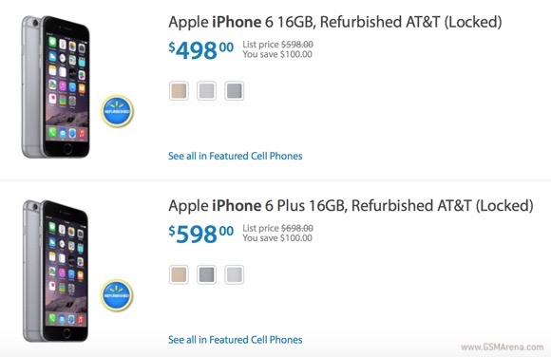This screenshot has height=357, width=551.
Task: Open the iPhone 6 Plus product image
Action: pyautogui.click(x=55, y=271)
